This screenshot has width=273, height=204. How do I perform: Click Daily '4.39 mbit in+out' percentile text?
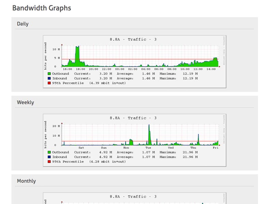(107, 83)
